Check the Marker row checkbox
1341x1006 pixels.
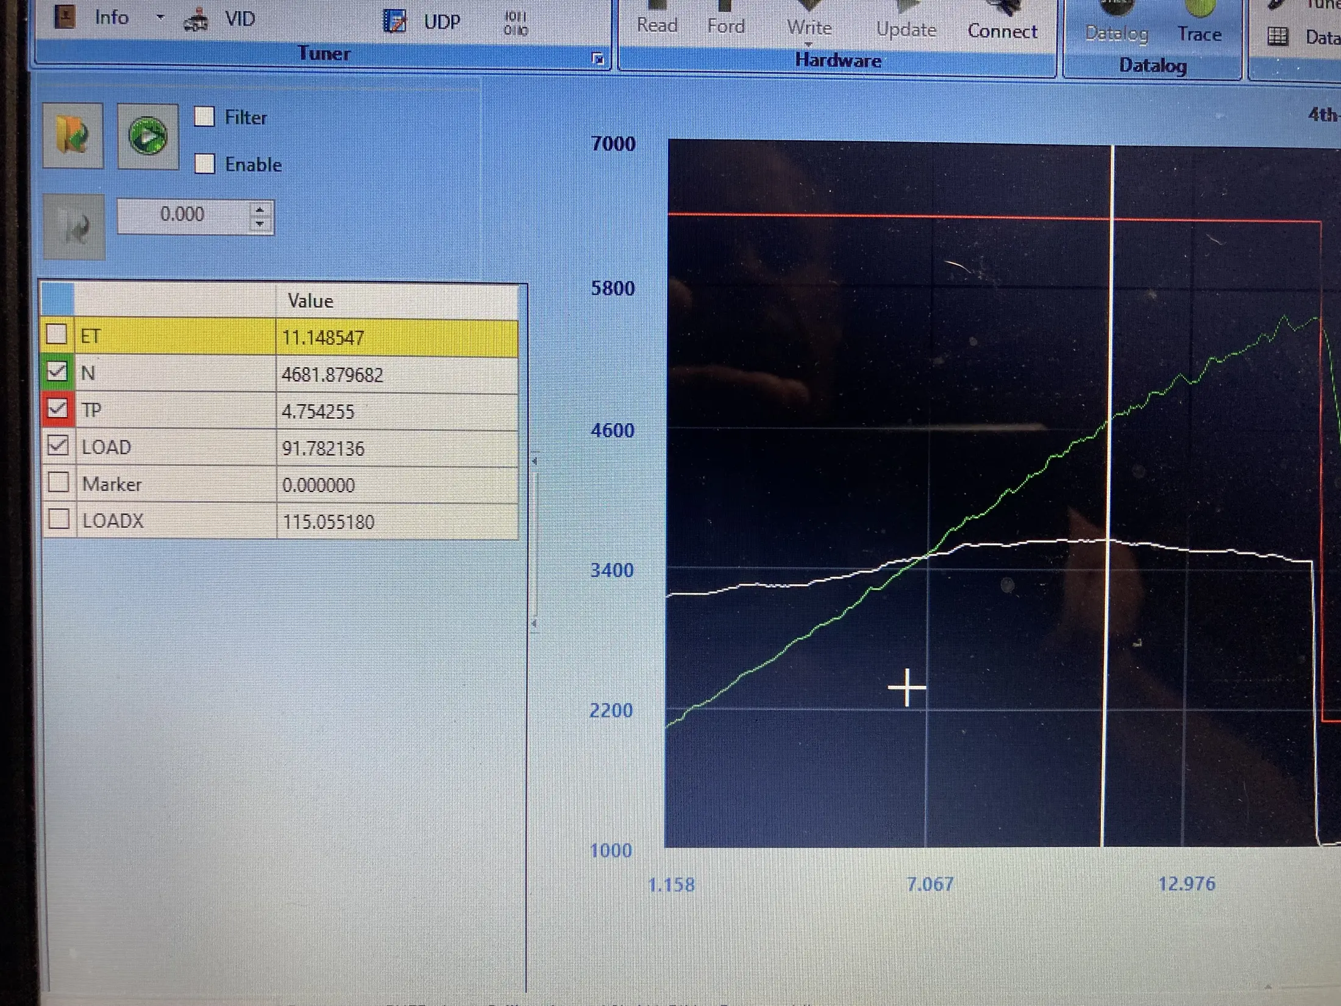59,482
